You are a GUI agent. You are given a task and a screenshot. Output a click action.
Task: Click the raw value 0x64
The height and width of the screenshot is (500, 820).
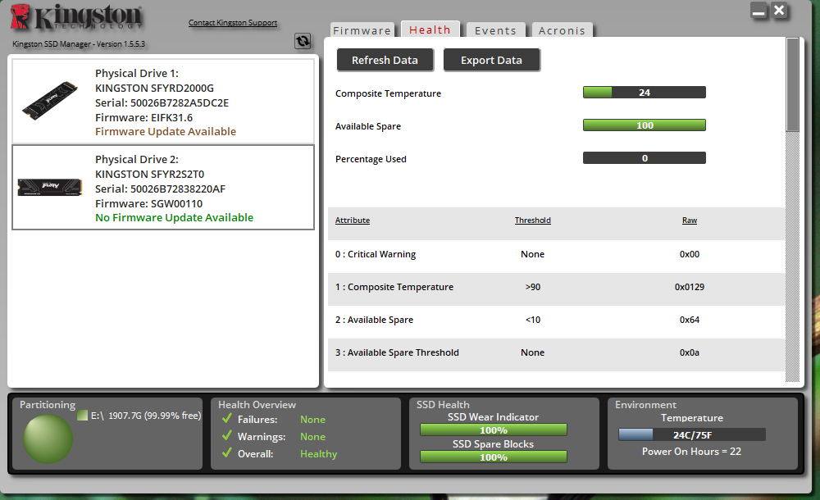pyautogui.click(x=690, y=320)
